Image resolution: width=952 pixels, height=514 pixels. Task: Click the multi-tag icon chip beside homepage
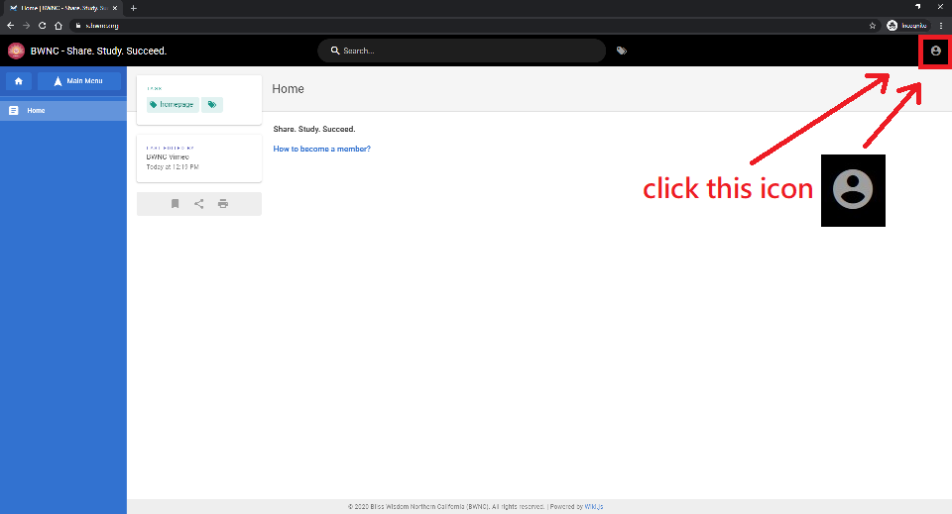click(212, 104)
